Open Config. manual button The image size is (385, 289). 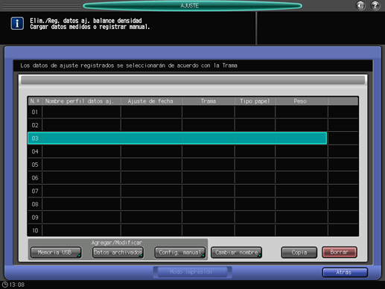[179, 253]
